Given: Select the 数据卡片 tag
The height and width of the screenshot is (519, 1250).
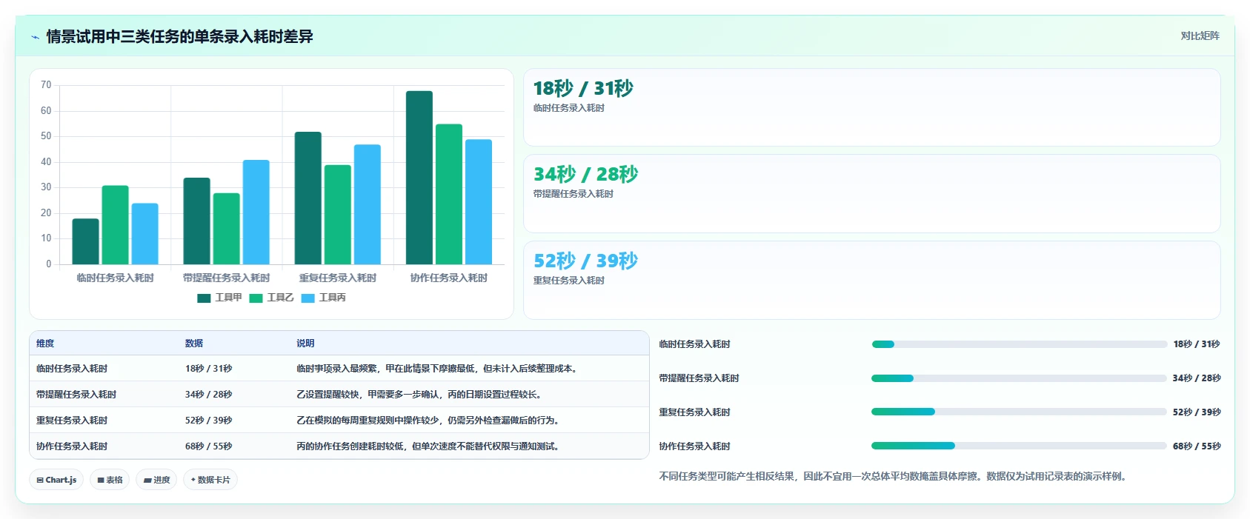Looking at the screenshot, I should pyautogui.click(x=210, y=480).
